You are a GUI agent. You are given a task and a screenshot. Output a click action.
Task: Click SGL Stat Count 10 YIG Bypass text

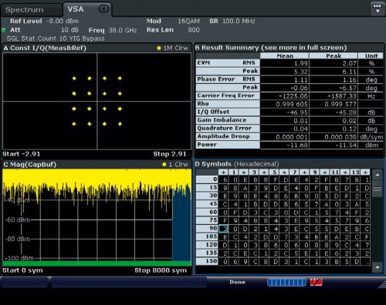(x=56, y=39)
